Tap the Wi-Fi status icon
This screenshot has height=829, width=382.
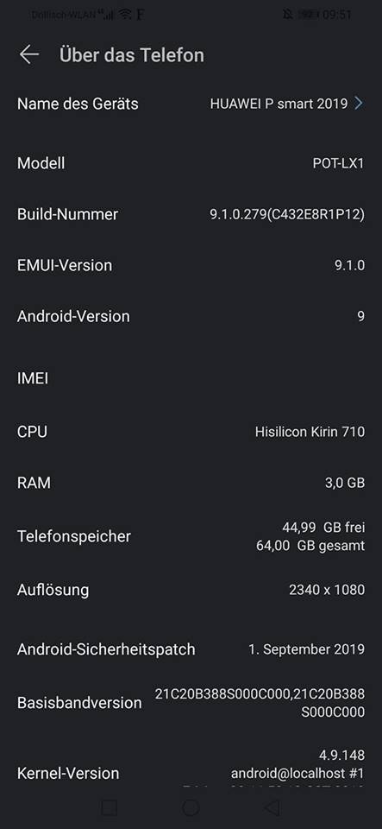125,15
